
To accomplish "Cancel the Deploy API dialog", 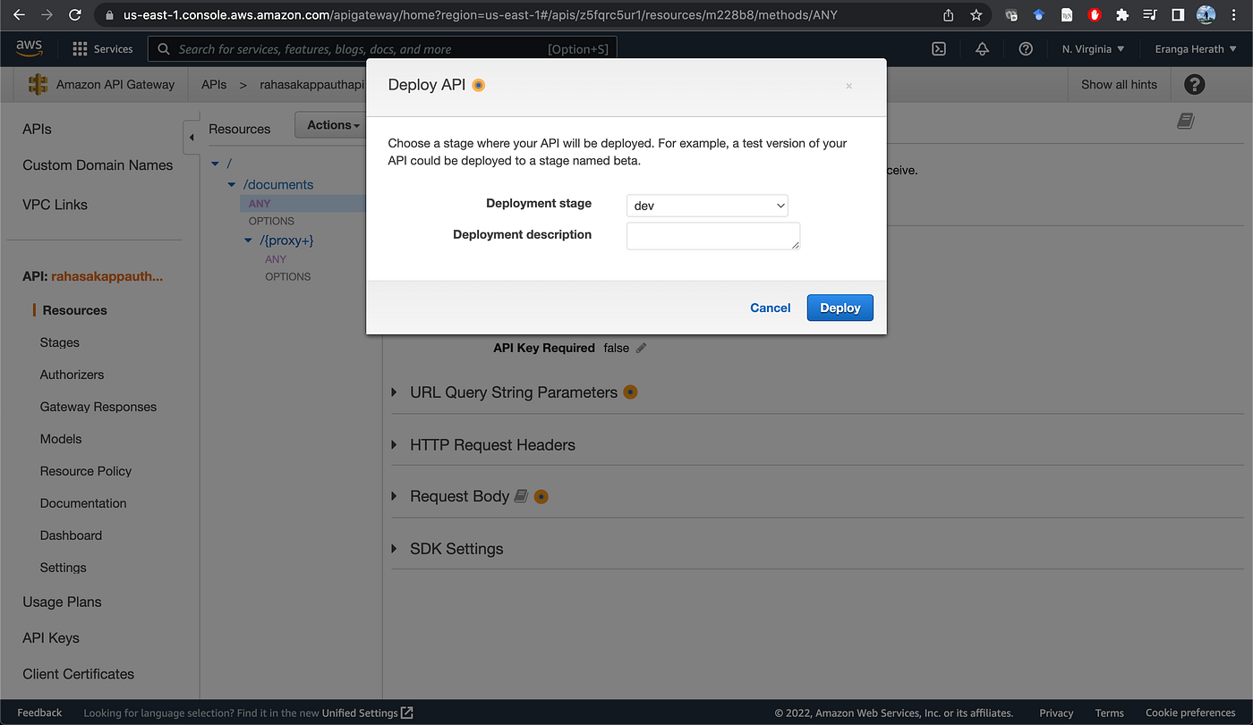I will click(x=770, y=308).
